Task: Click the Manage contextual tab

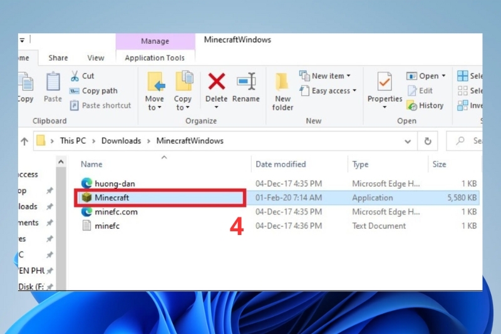Action: pos(155,41)
